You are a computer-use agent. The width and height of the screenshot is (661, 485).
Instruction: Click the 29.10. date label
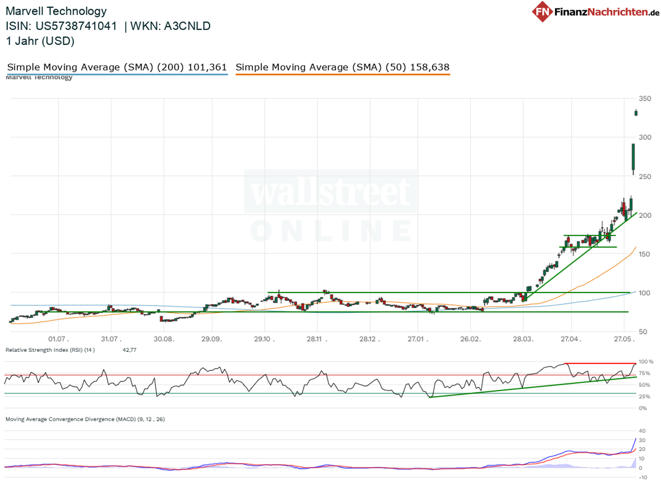coord(265,339)
